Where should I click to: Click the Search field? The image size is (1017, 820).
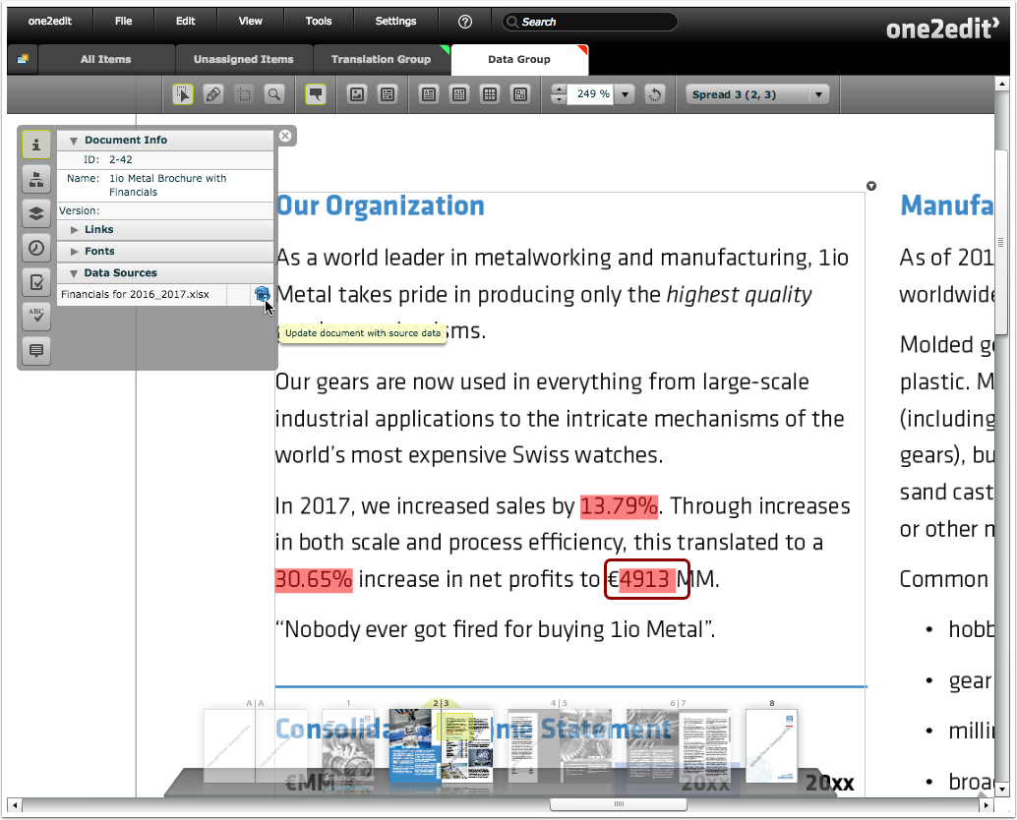point(589,22)
